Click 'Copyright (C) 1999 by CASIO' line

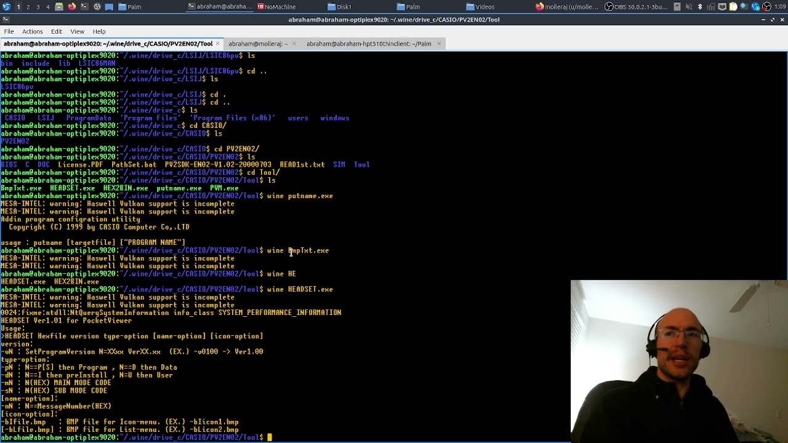pyautogui.click(x=99, y=227)
